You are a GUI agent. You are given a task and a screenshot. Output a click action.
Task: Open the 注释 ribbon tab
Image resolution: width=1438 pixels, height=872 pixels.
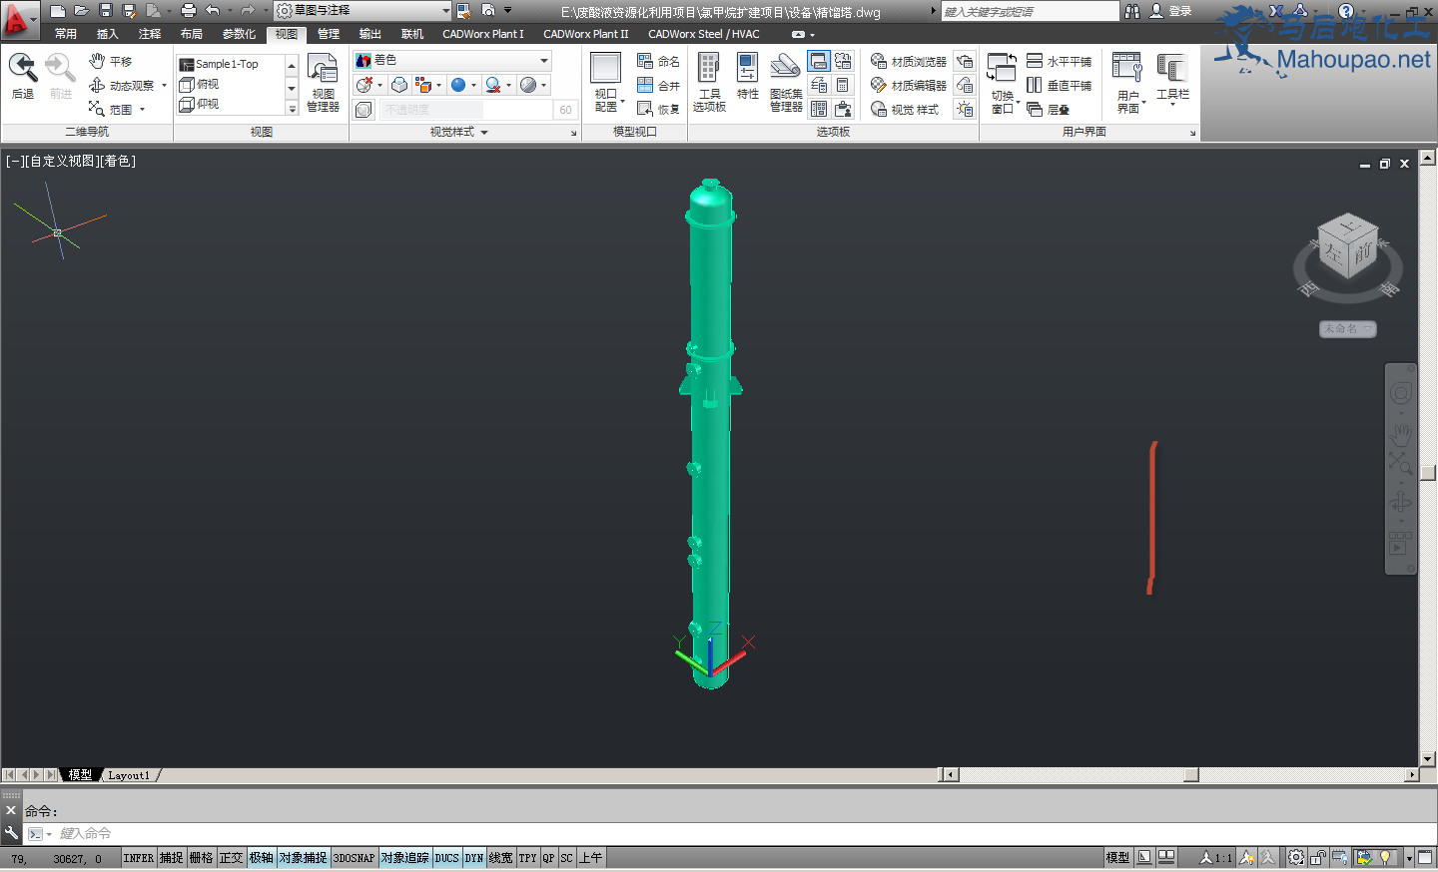pos(150,34)
